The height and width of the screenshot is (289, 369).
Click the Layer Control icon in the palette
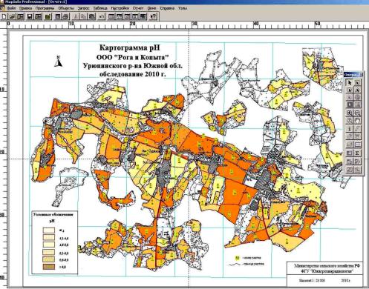click(x=349, y=144)
